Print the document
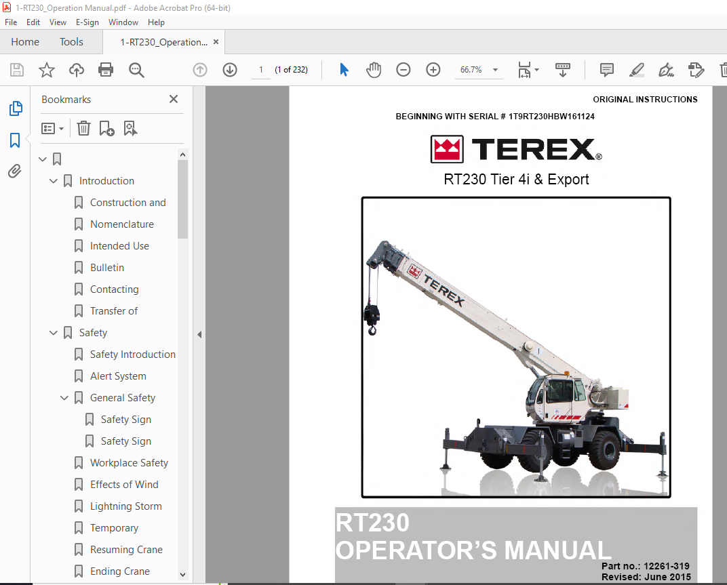The image size is (727, 585). click(106, 70)
